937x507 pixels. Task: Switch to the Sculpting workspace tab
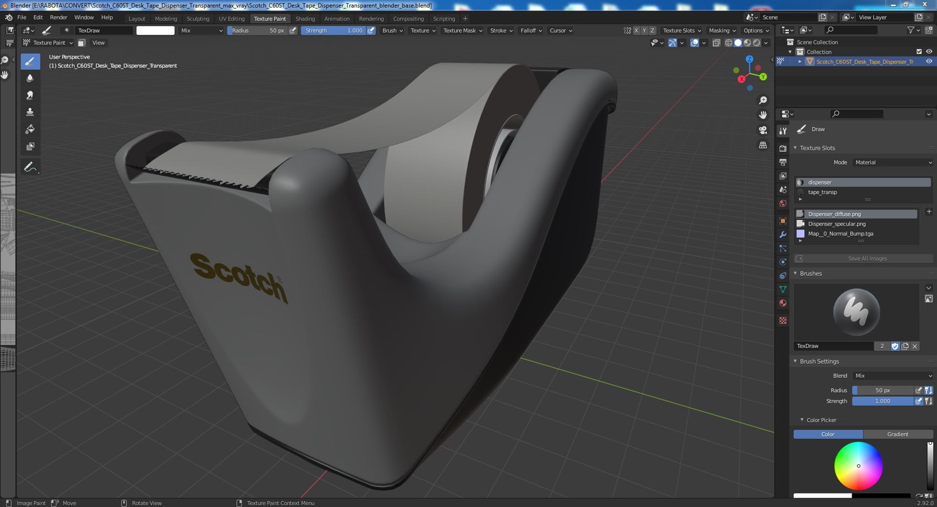198,19
